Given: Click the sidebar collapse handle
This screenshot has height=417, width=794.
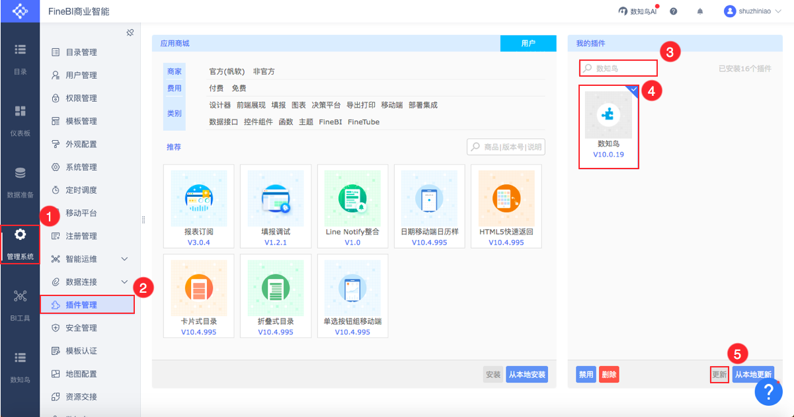Looking at the screenshot, I should coord(143,221).
